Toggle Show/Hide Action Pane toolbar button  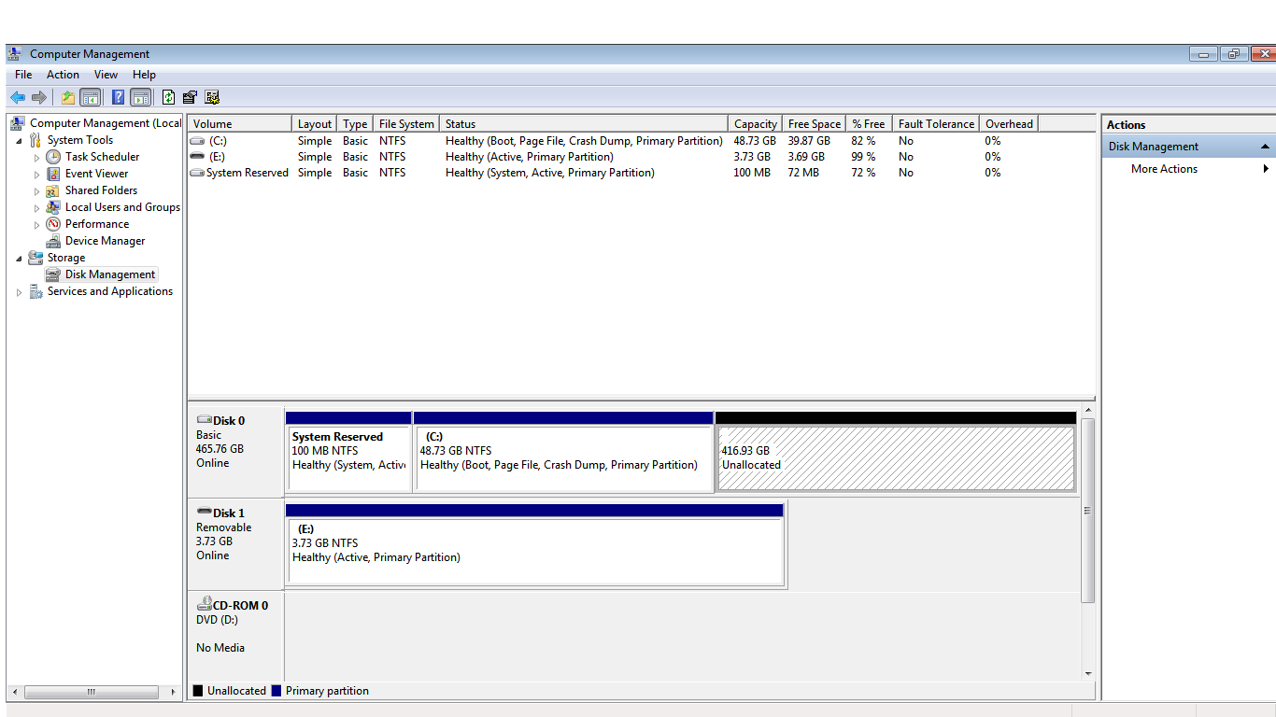tap(141, 97)
